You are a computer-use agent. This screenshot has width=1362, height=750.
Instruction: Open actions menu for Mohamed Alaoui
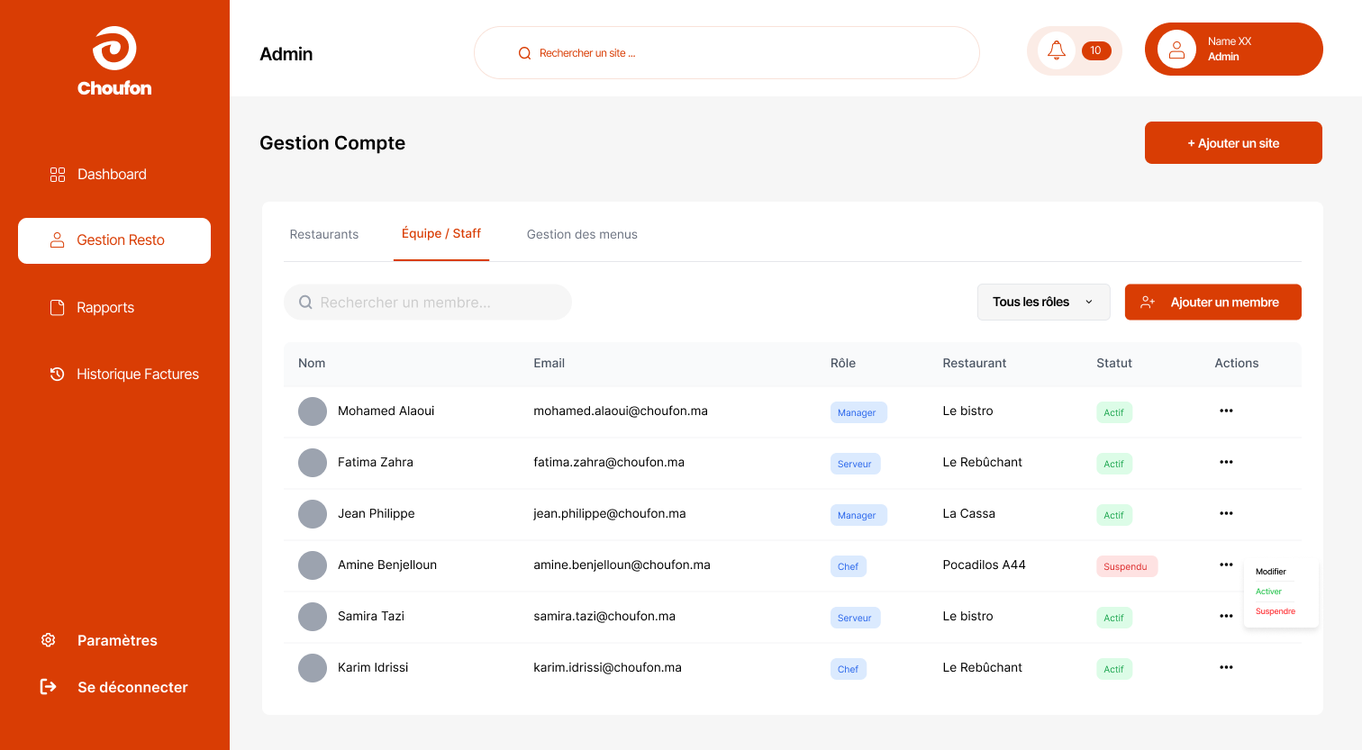click(x=1226, y=411)
